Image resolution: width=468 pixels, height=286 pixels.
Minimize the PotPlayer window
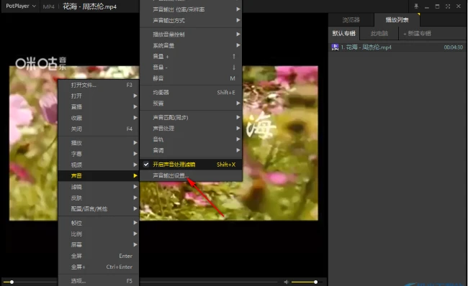click(x=427, y=7)
